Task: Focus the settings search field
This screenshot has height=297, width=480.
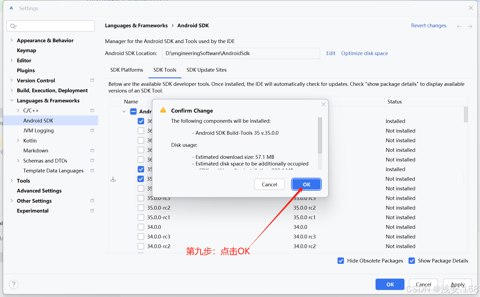Action: tap(51, 26)
